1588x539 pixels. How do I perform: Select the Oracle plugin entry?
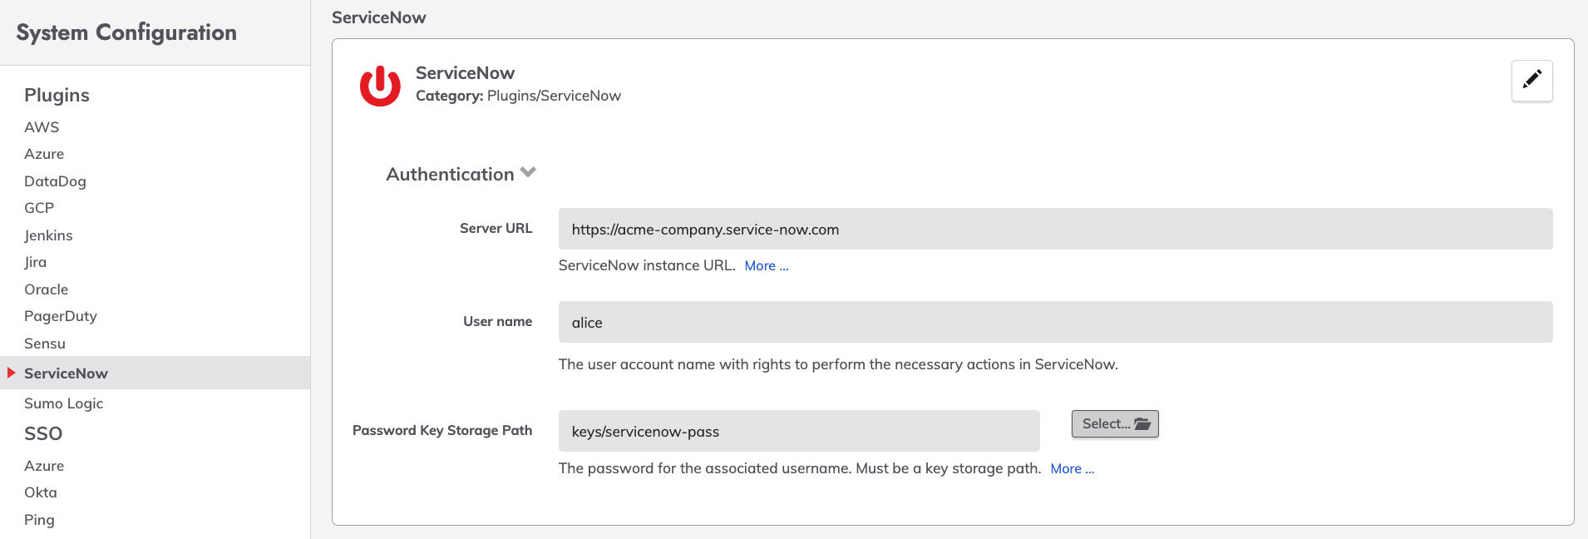point(46,289)
